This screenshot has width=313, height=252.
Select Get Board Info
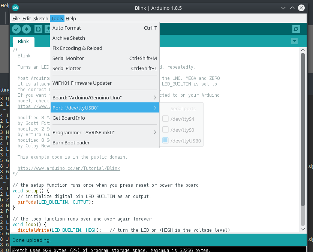[x=105, y=118]
